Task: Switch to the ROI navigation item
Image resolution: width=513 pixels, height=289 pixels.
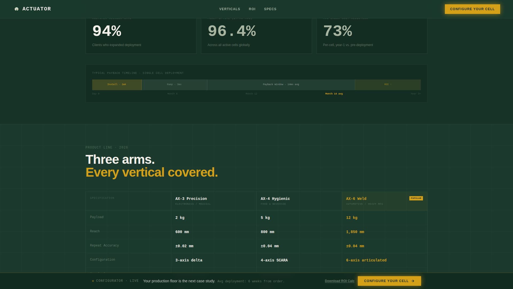Action: click(252, 9)
